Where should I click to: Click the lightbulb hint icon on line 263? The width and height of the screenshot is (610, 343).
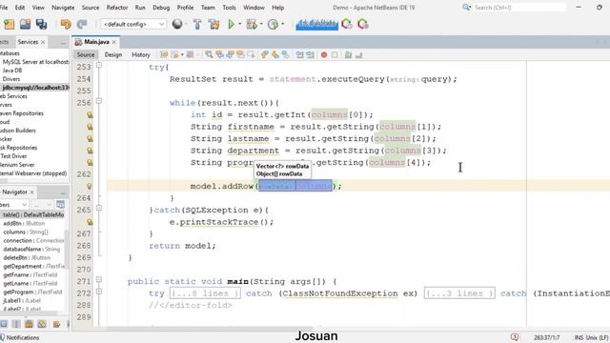[x=90, y=187]
